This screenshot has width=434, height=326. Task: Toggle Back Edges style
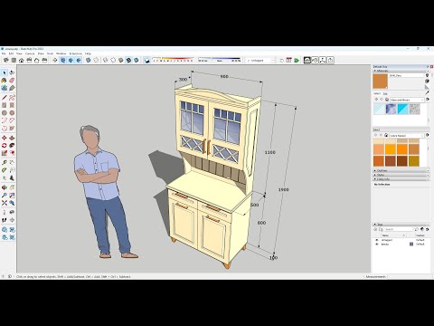tap(96, 60)
